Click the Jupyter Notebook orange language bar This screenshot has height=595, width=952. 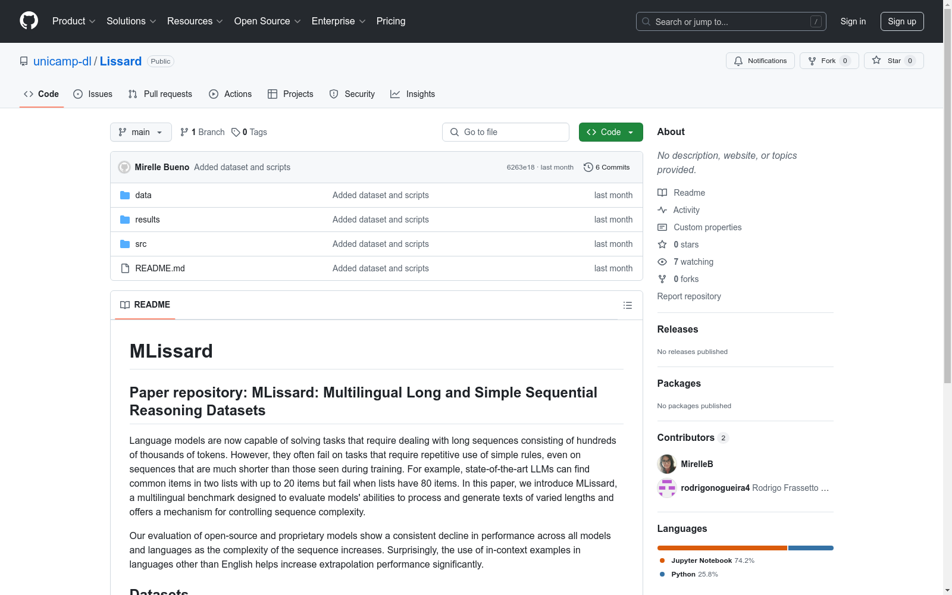pos(722,548)
